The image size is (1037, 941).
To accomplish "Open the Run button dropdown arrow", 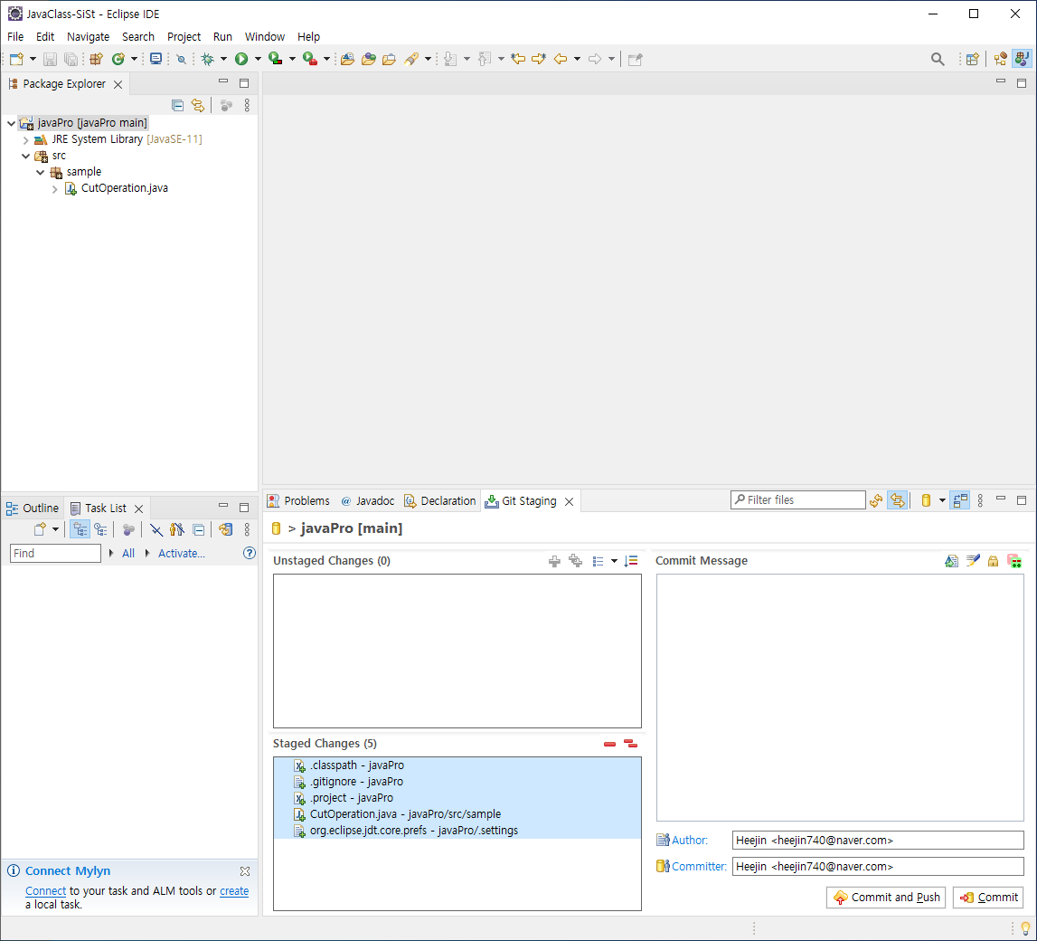I will pos(258,59).
